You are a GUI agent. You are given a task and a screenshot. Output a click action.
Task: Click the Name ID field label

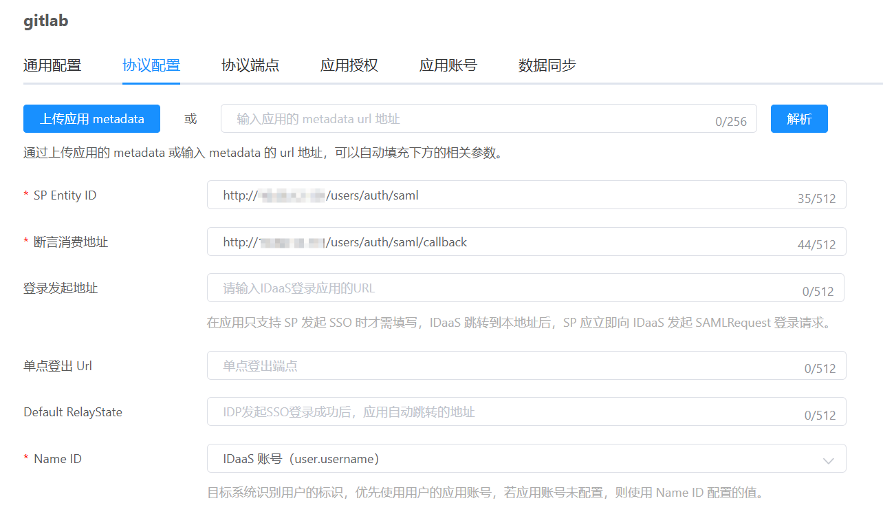coord(58,459)
